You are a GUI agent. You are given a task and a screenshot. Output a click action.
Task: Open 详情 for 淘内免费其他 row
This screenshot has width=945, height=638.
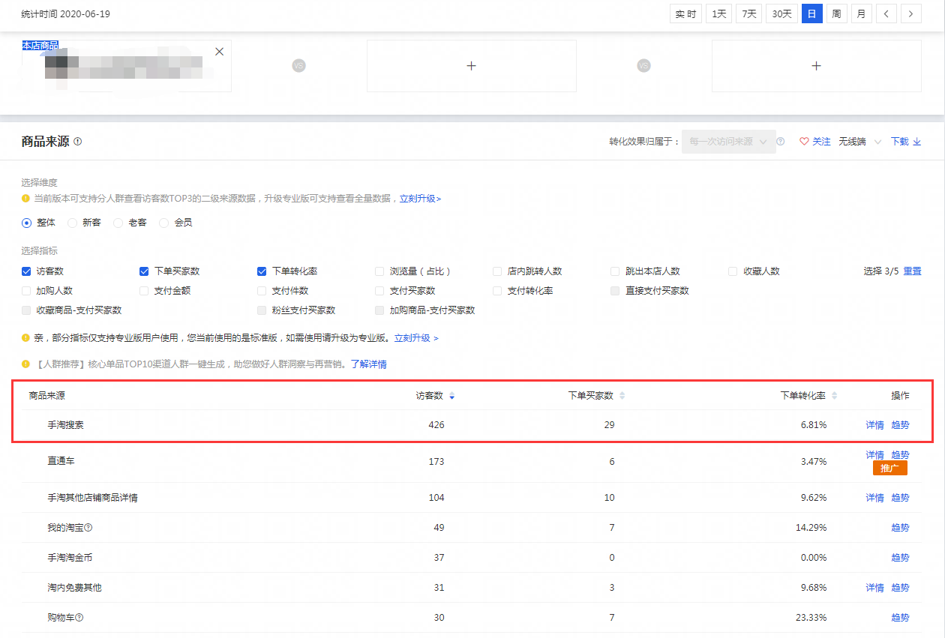[x=874, y=588]
